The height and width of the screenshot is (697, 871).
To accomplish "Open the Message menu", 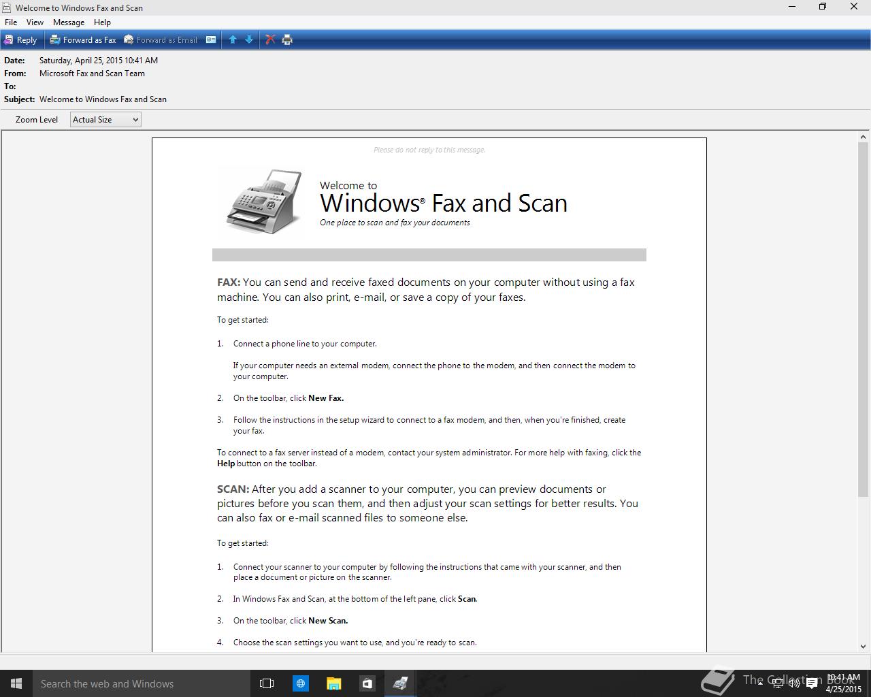I will coord(69,22).
